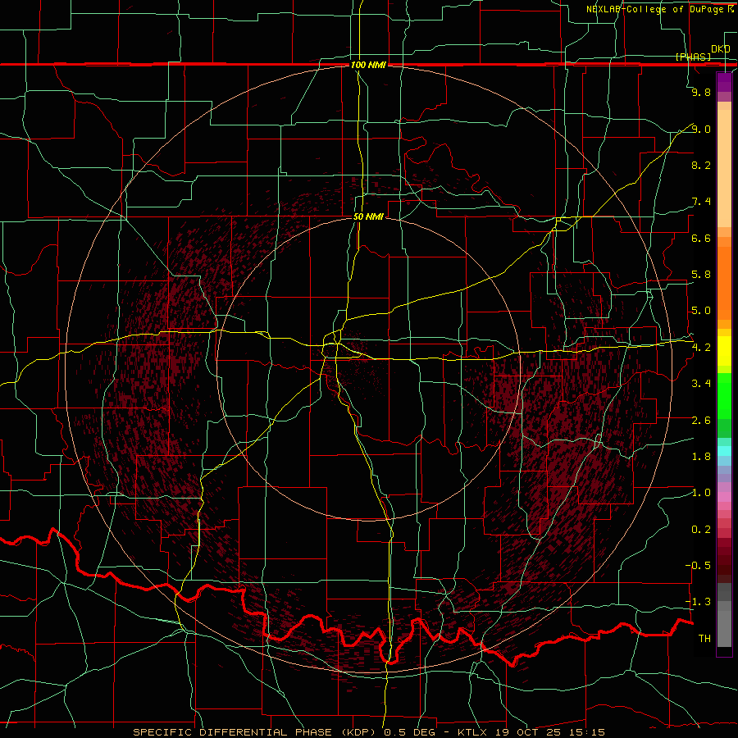The width and height of the screenshot is (738, 738).
Task: Click the 5.8 legend value
Action: (x=701, y=275)
